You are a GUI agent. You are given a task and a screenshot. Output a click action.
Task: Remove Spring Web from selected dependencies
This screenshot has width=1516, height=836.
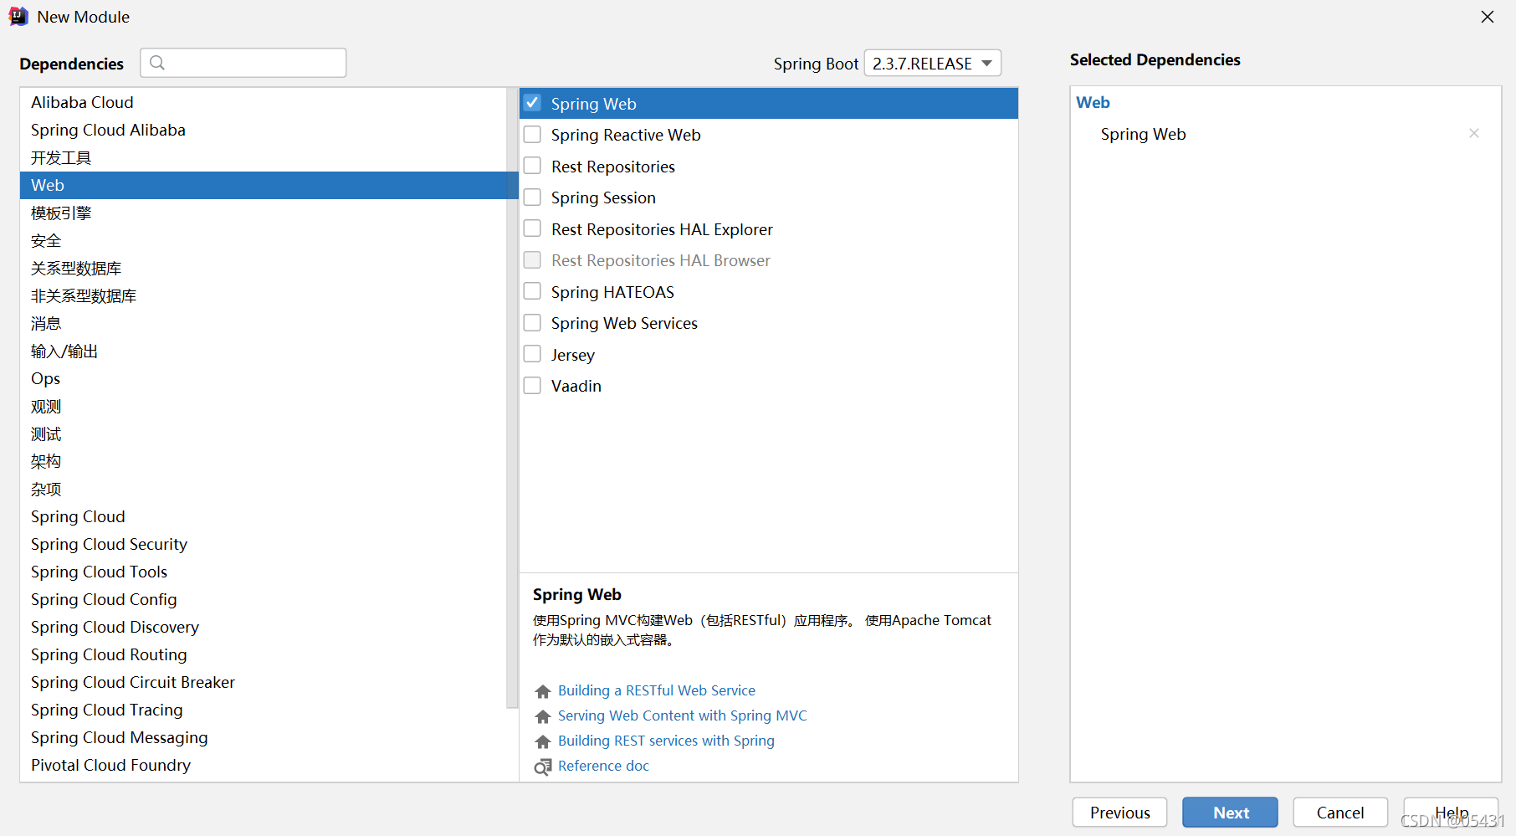pos(1474,134)
